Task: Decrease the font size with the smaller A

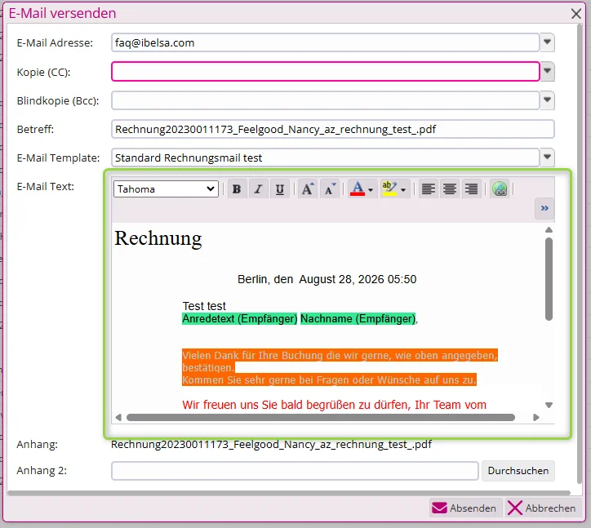Action: coord(330,189)
